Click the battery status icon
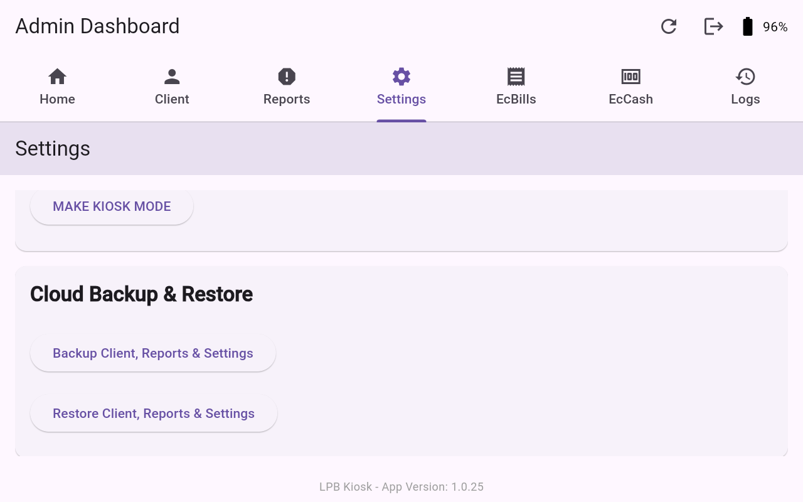The width and height of the screenshot is (803, 502). pyautogui.click(x=747, y=26)
